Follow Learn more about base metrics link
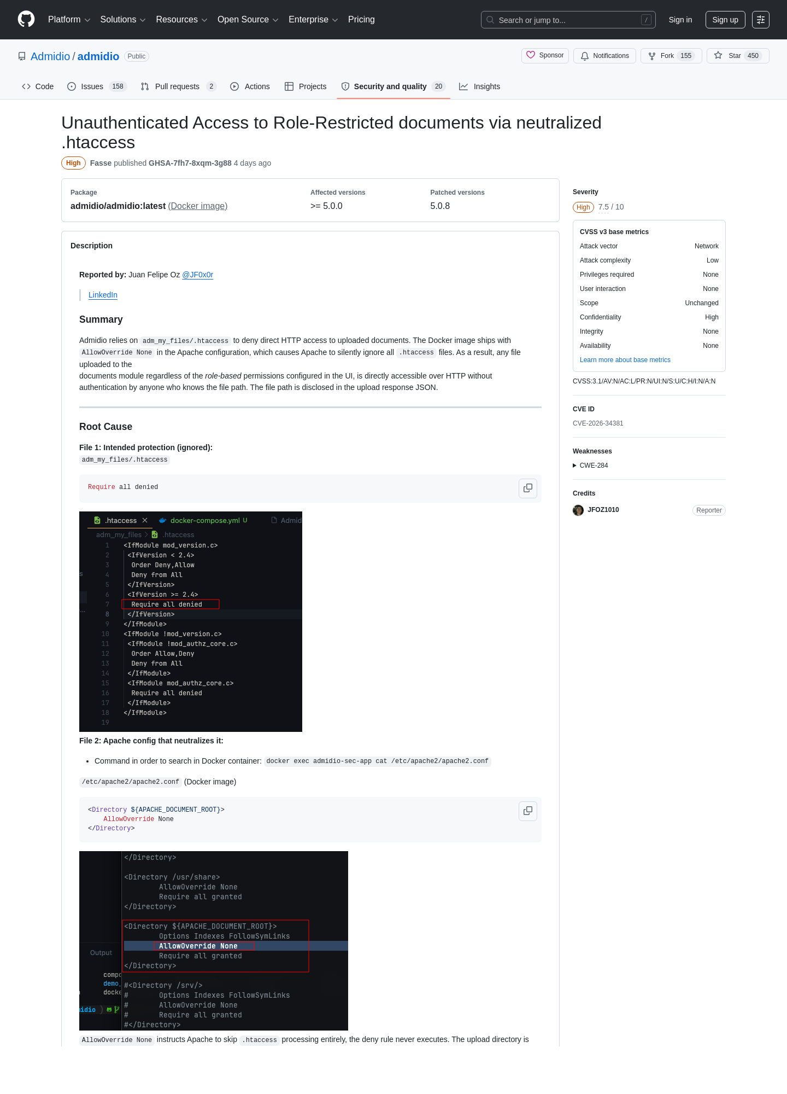 click(625, 360)
